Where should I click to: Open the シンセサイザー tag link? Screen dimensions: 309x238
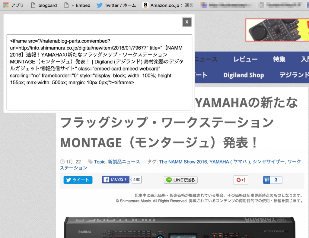[x=269, y=162]
